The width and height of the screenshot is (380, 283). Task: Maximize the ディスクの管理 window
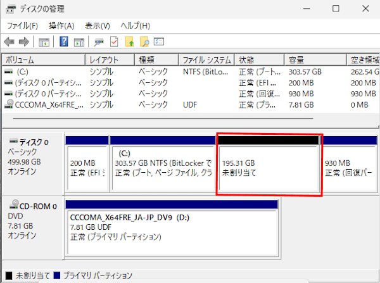pyautogui.click(x=336, y=9)
